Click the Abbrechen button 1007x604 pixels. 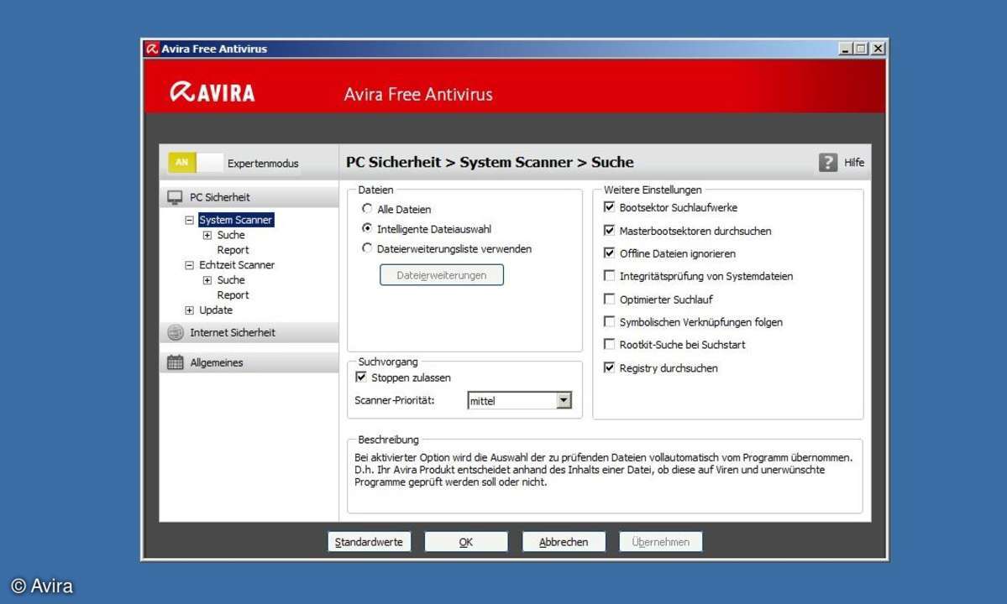(564, 542)
